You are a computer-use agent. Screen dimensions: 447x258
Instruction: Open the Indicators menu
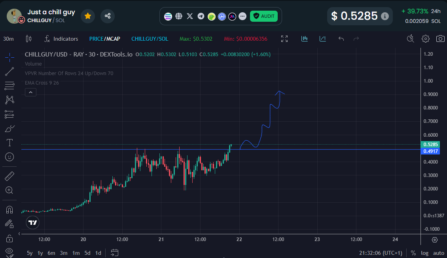(x=61, y=39)
